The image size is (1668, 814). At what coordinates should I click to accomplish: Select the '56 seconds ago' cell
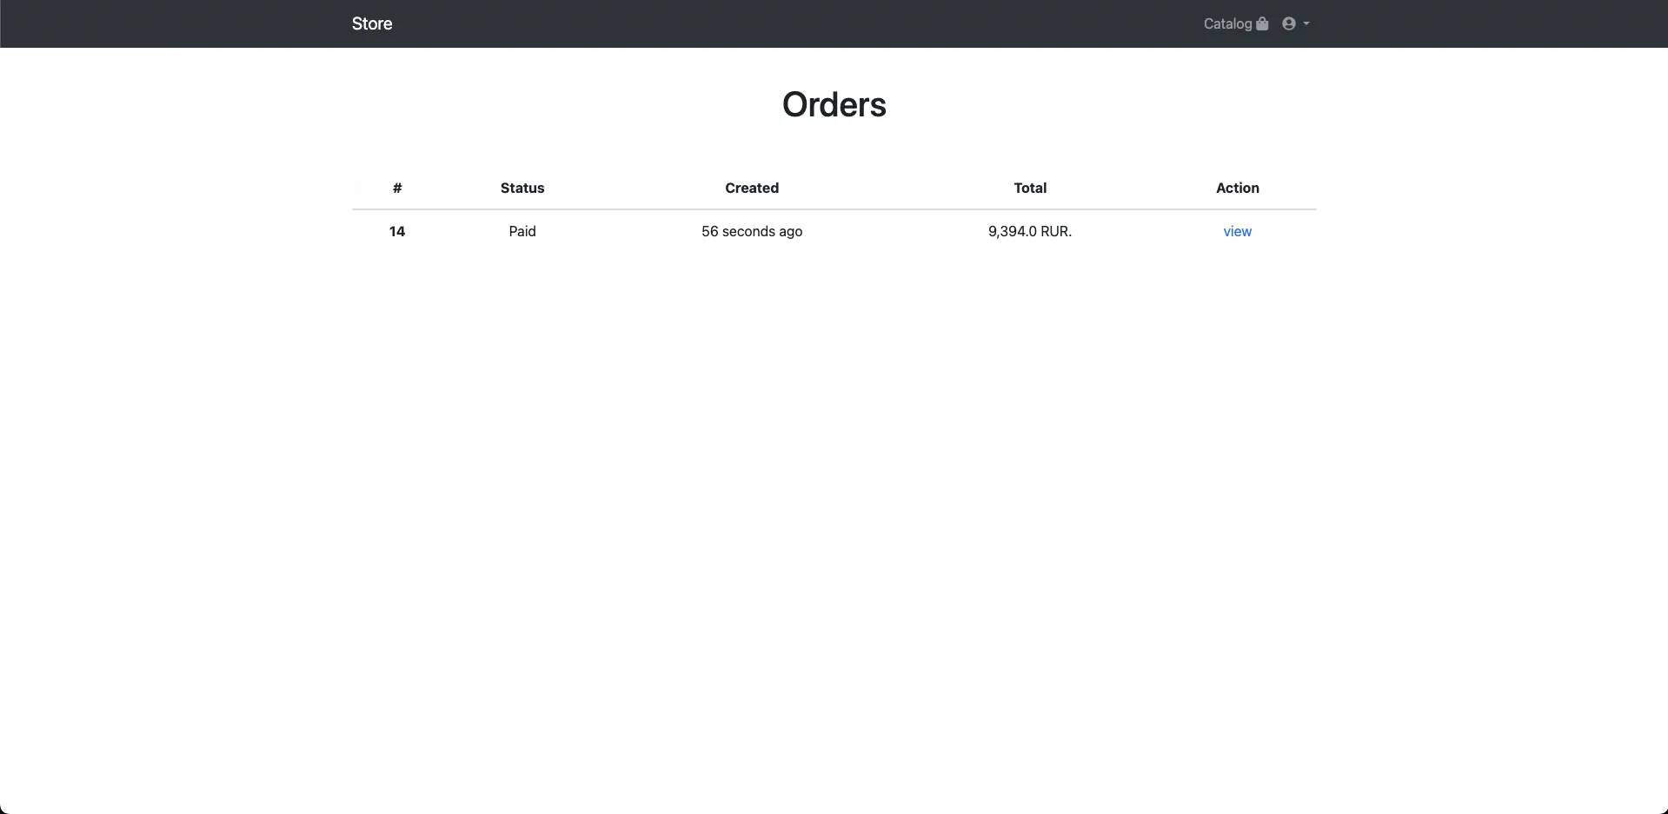pos(752,231)
